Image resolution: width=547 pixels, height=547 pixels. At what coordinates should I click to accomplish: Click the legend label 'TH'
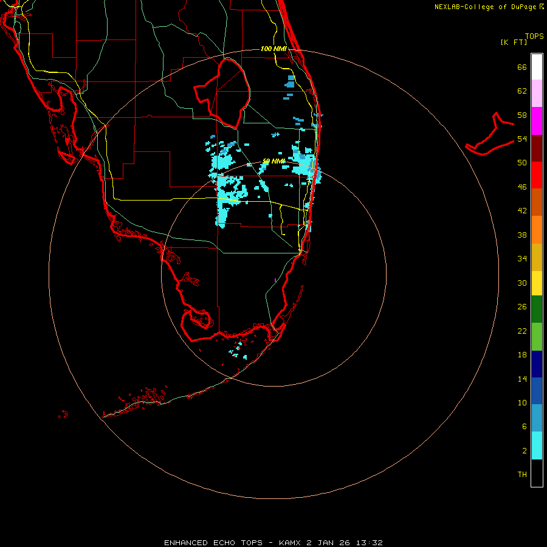[x=522, y=474]
